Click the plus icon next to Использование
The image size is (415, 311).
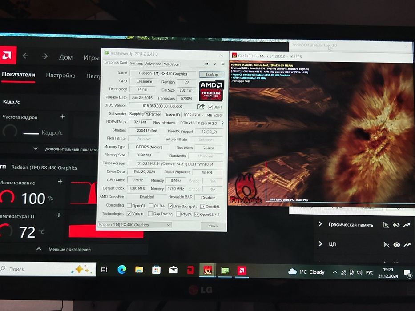point(60,182)
